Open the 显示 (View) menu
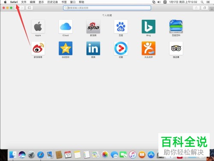The width and height of the screenshot is (214, 161). 41,2
